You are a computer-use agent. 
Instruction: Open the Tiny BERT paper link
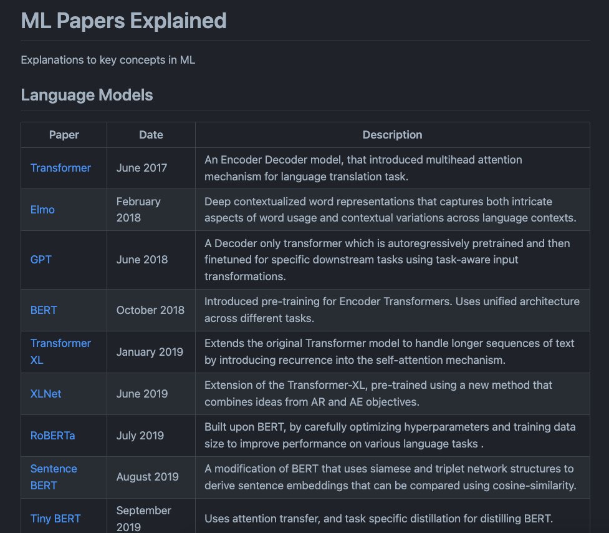click(x=55, y=519)
